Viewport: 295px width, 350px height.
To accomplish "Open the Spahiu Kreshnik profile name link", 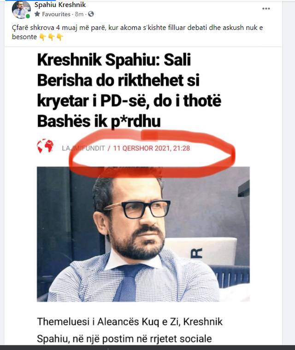I will tap(60, 5).
